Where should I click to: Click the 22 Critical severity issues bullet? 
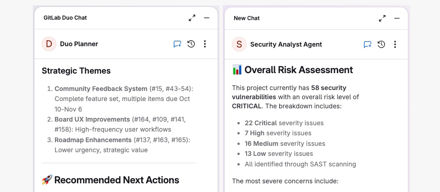[284, 123]
